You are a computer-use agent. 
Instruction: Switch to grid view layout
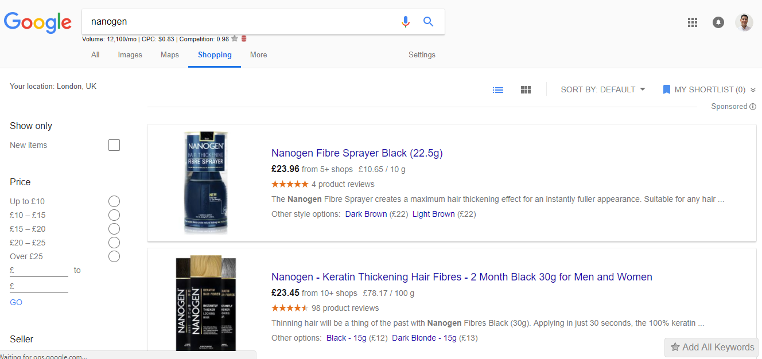[x=526, y=90]
